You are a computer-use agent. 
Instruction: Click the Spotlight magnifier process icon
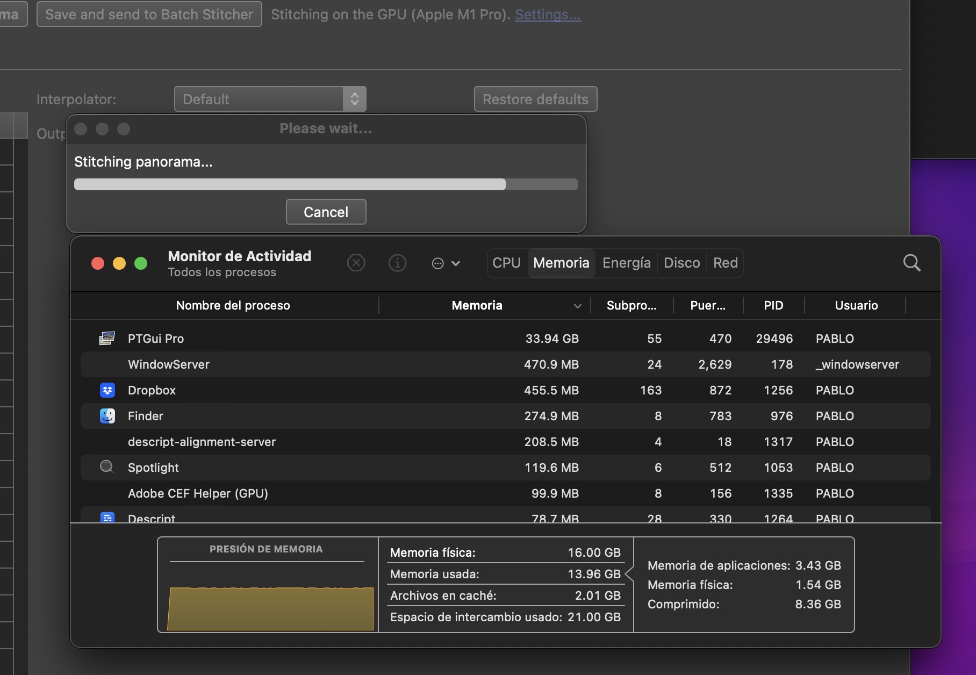coord(107,467)
